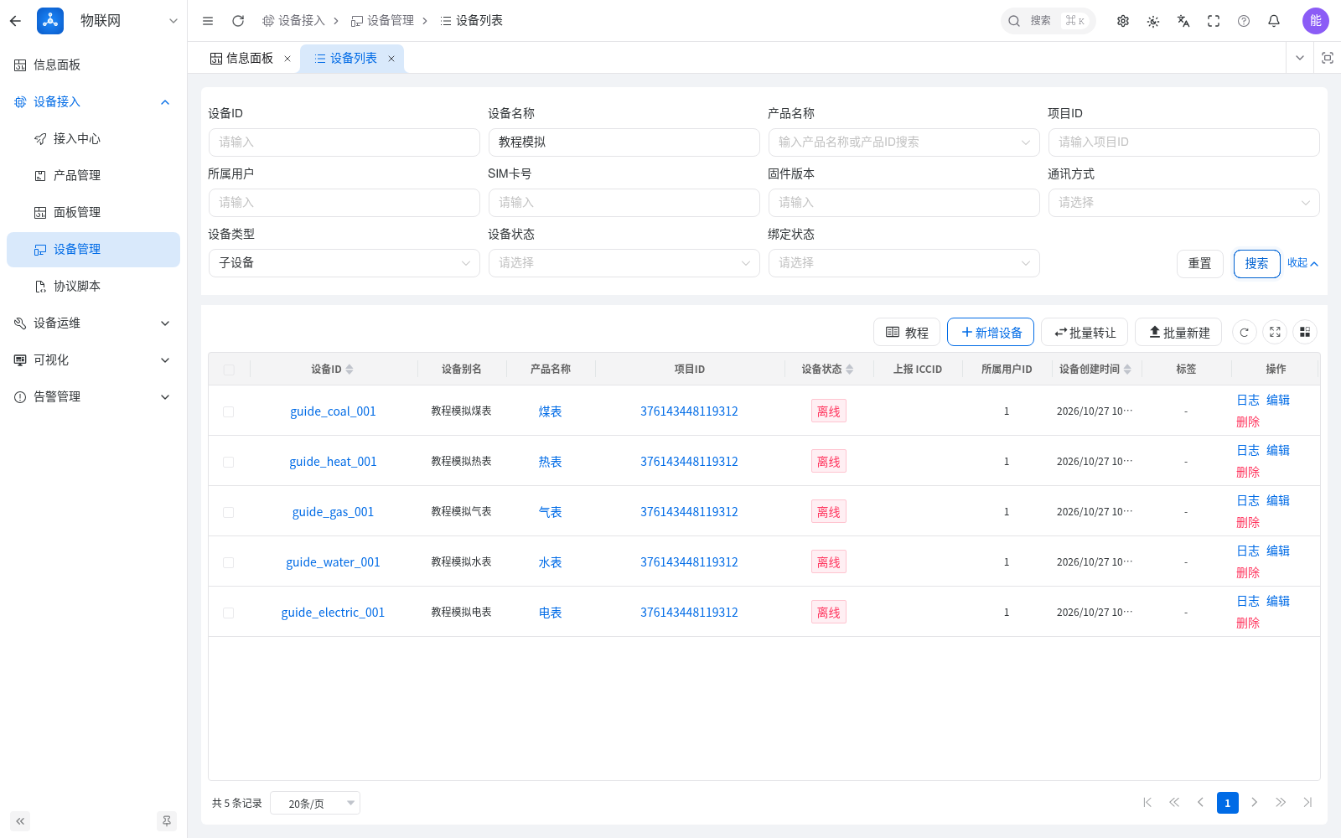The image size is (1341, 838).
Task: Open the guide_coal_001 device link
Action: (333, 411)
